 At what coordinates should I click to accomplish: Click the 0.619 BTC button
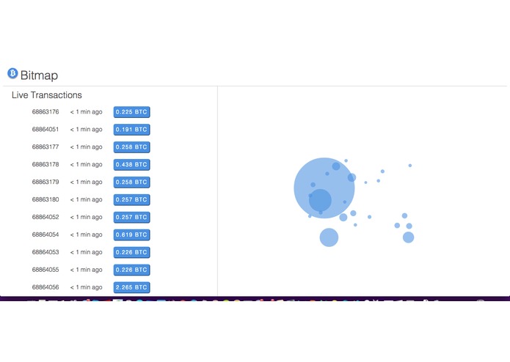pyautogui.click(x=132, y=234)
